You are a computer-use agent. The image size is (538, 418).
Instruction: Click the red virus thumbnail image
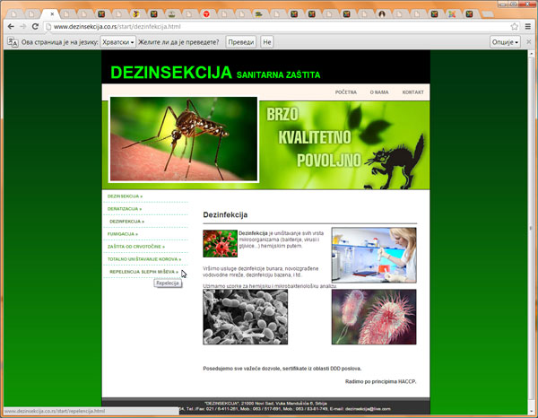(x=220, y=244)
